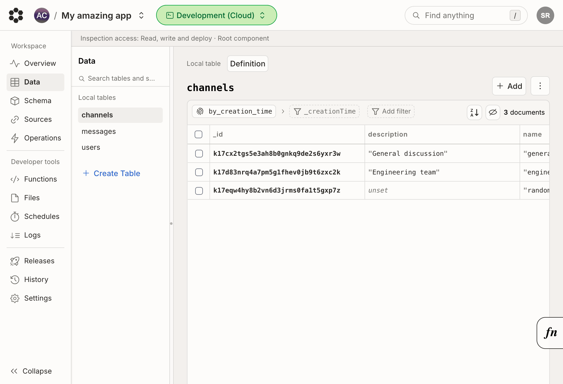Screen dimensions: 563x384
Task: Open Functions under Developer tools
Action: pyautogui.click(x=35, y=179)
